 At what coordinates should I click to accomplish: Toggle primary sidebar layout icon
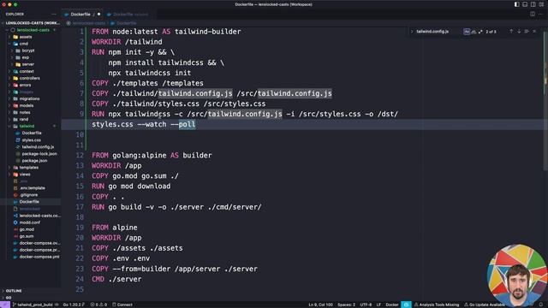coord(517,4)
